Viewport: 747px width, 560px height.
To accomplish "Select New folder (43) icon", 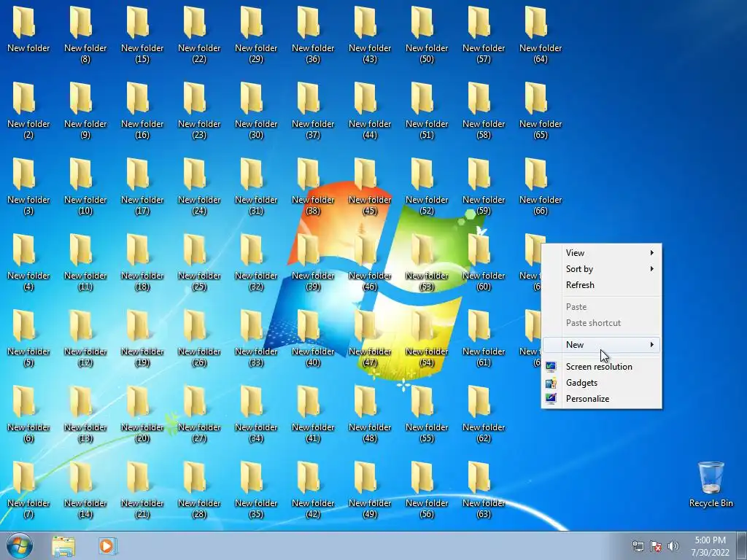I will (x=365, y=23).
